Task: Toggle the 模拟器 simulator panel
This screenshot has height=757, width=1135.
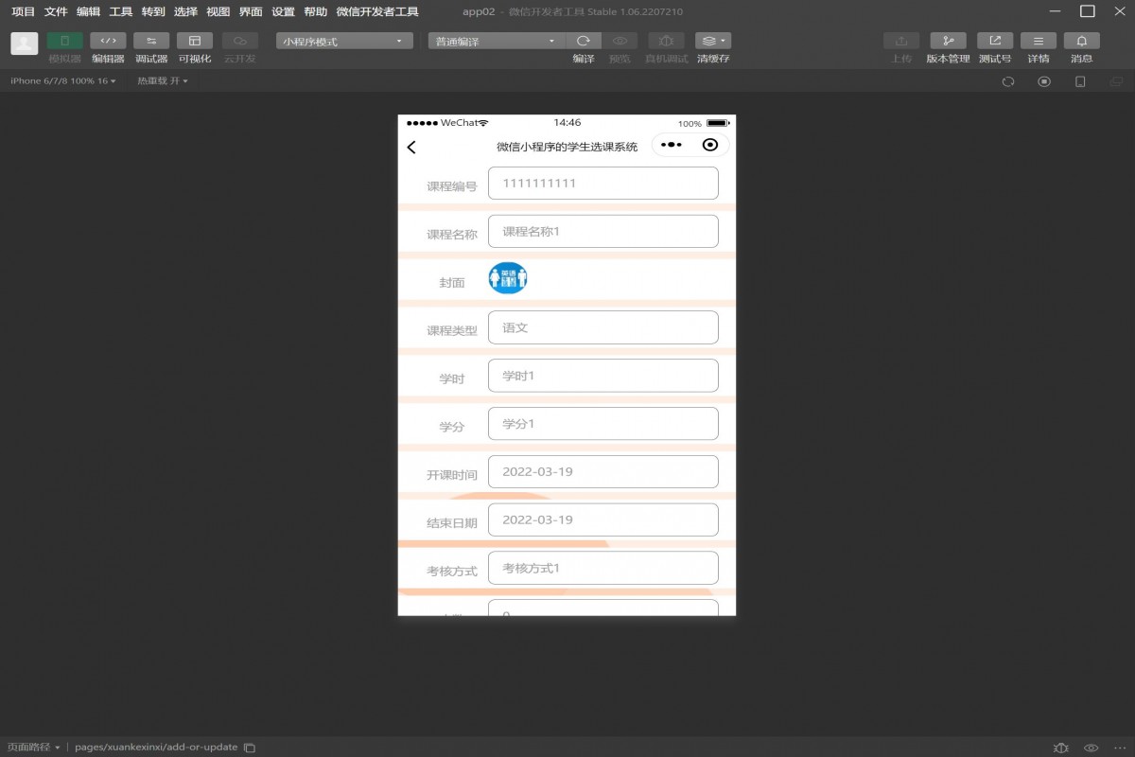Action: coord(64,42)
